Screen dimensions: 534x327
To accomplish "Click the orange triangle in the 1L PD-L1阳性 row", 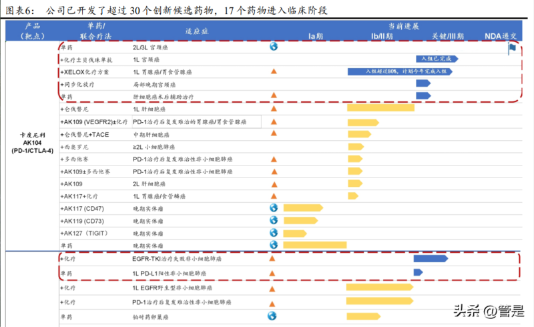I will click(x=272, y=273).
